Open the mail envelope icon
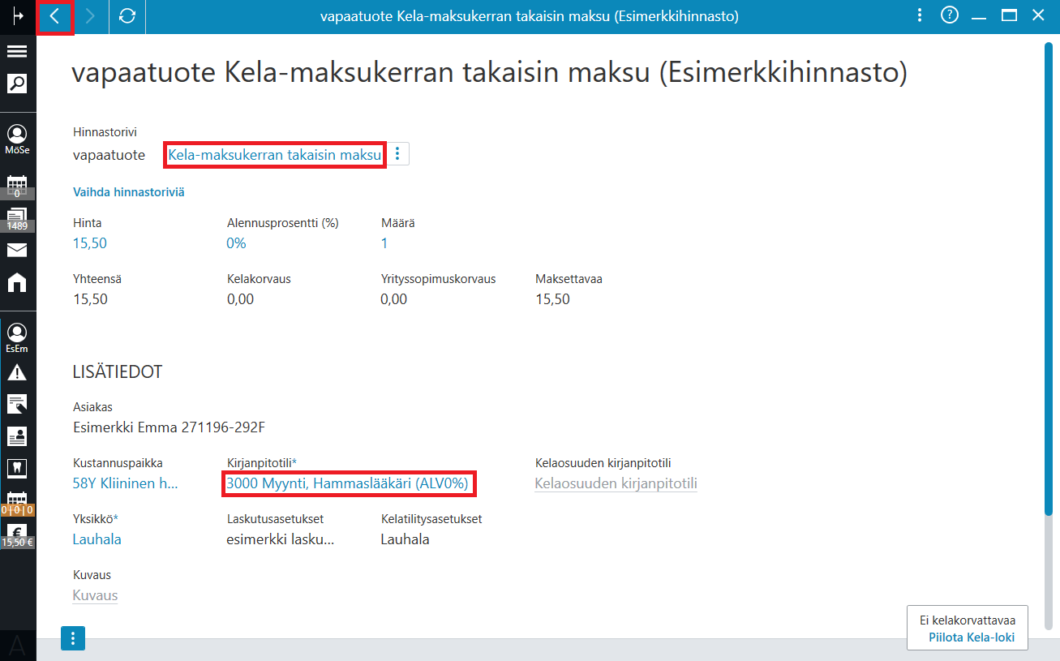Image resolution: width=1060 pixels, height=661 pixels. [17, 250]
